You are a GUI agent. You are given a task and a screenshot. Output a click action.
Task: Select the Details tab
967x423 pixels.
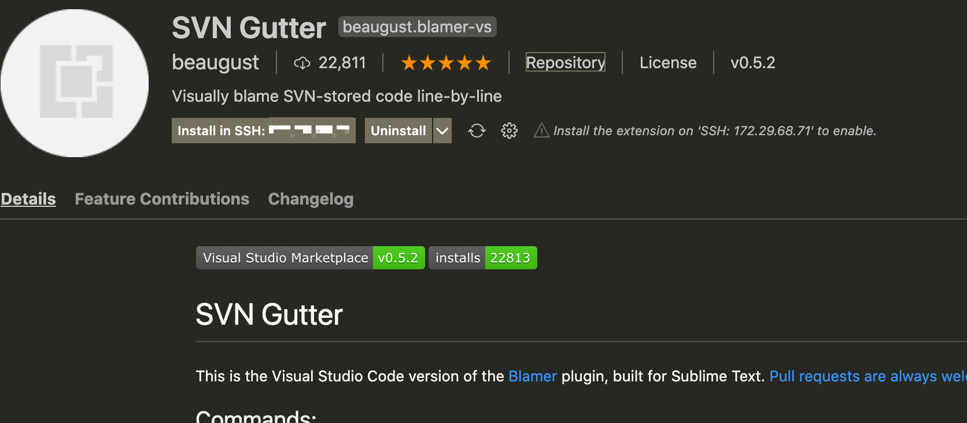click(28, 199)
